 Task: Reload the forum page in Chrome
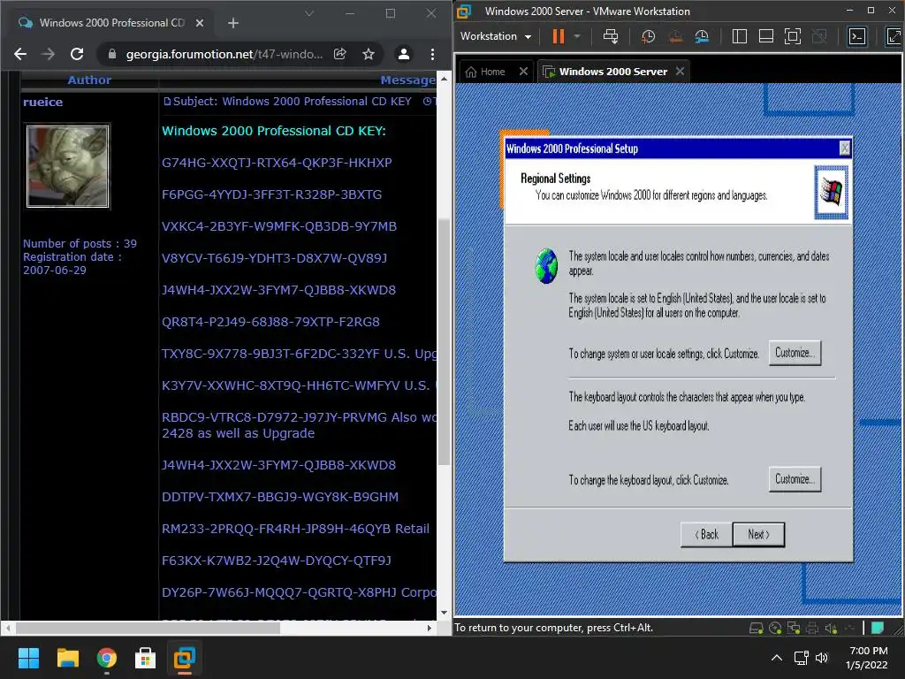coord(77,54)
